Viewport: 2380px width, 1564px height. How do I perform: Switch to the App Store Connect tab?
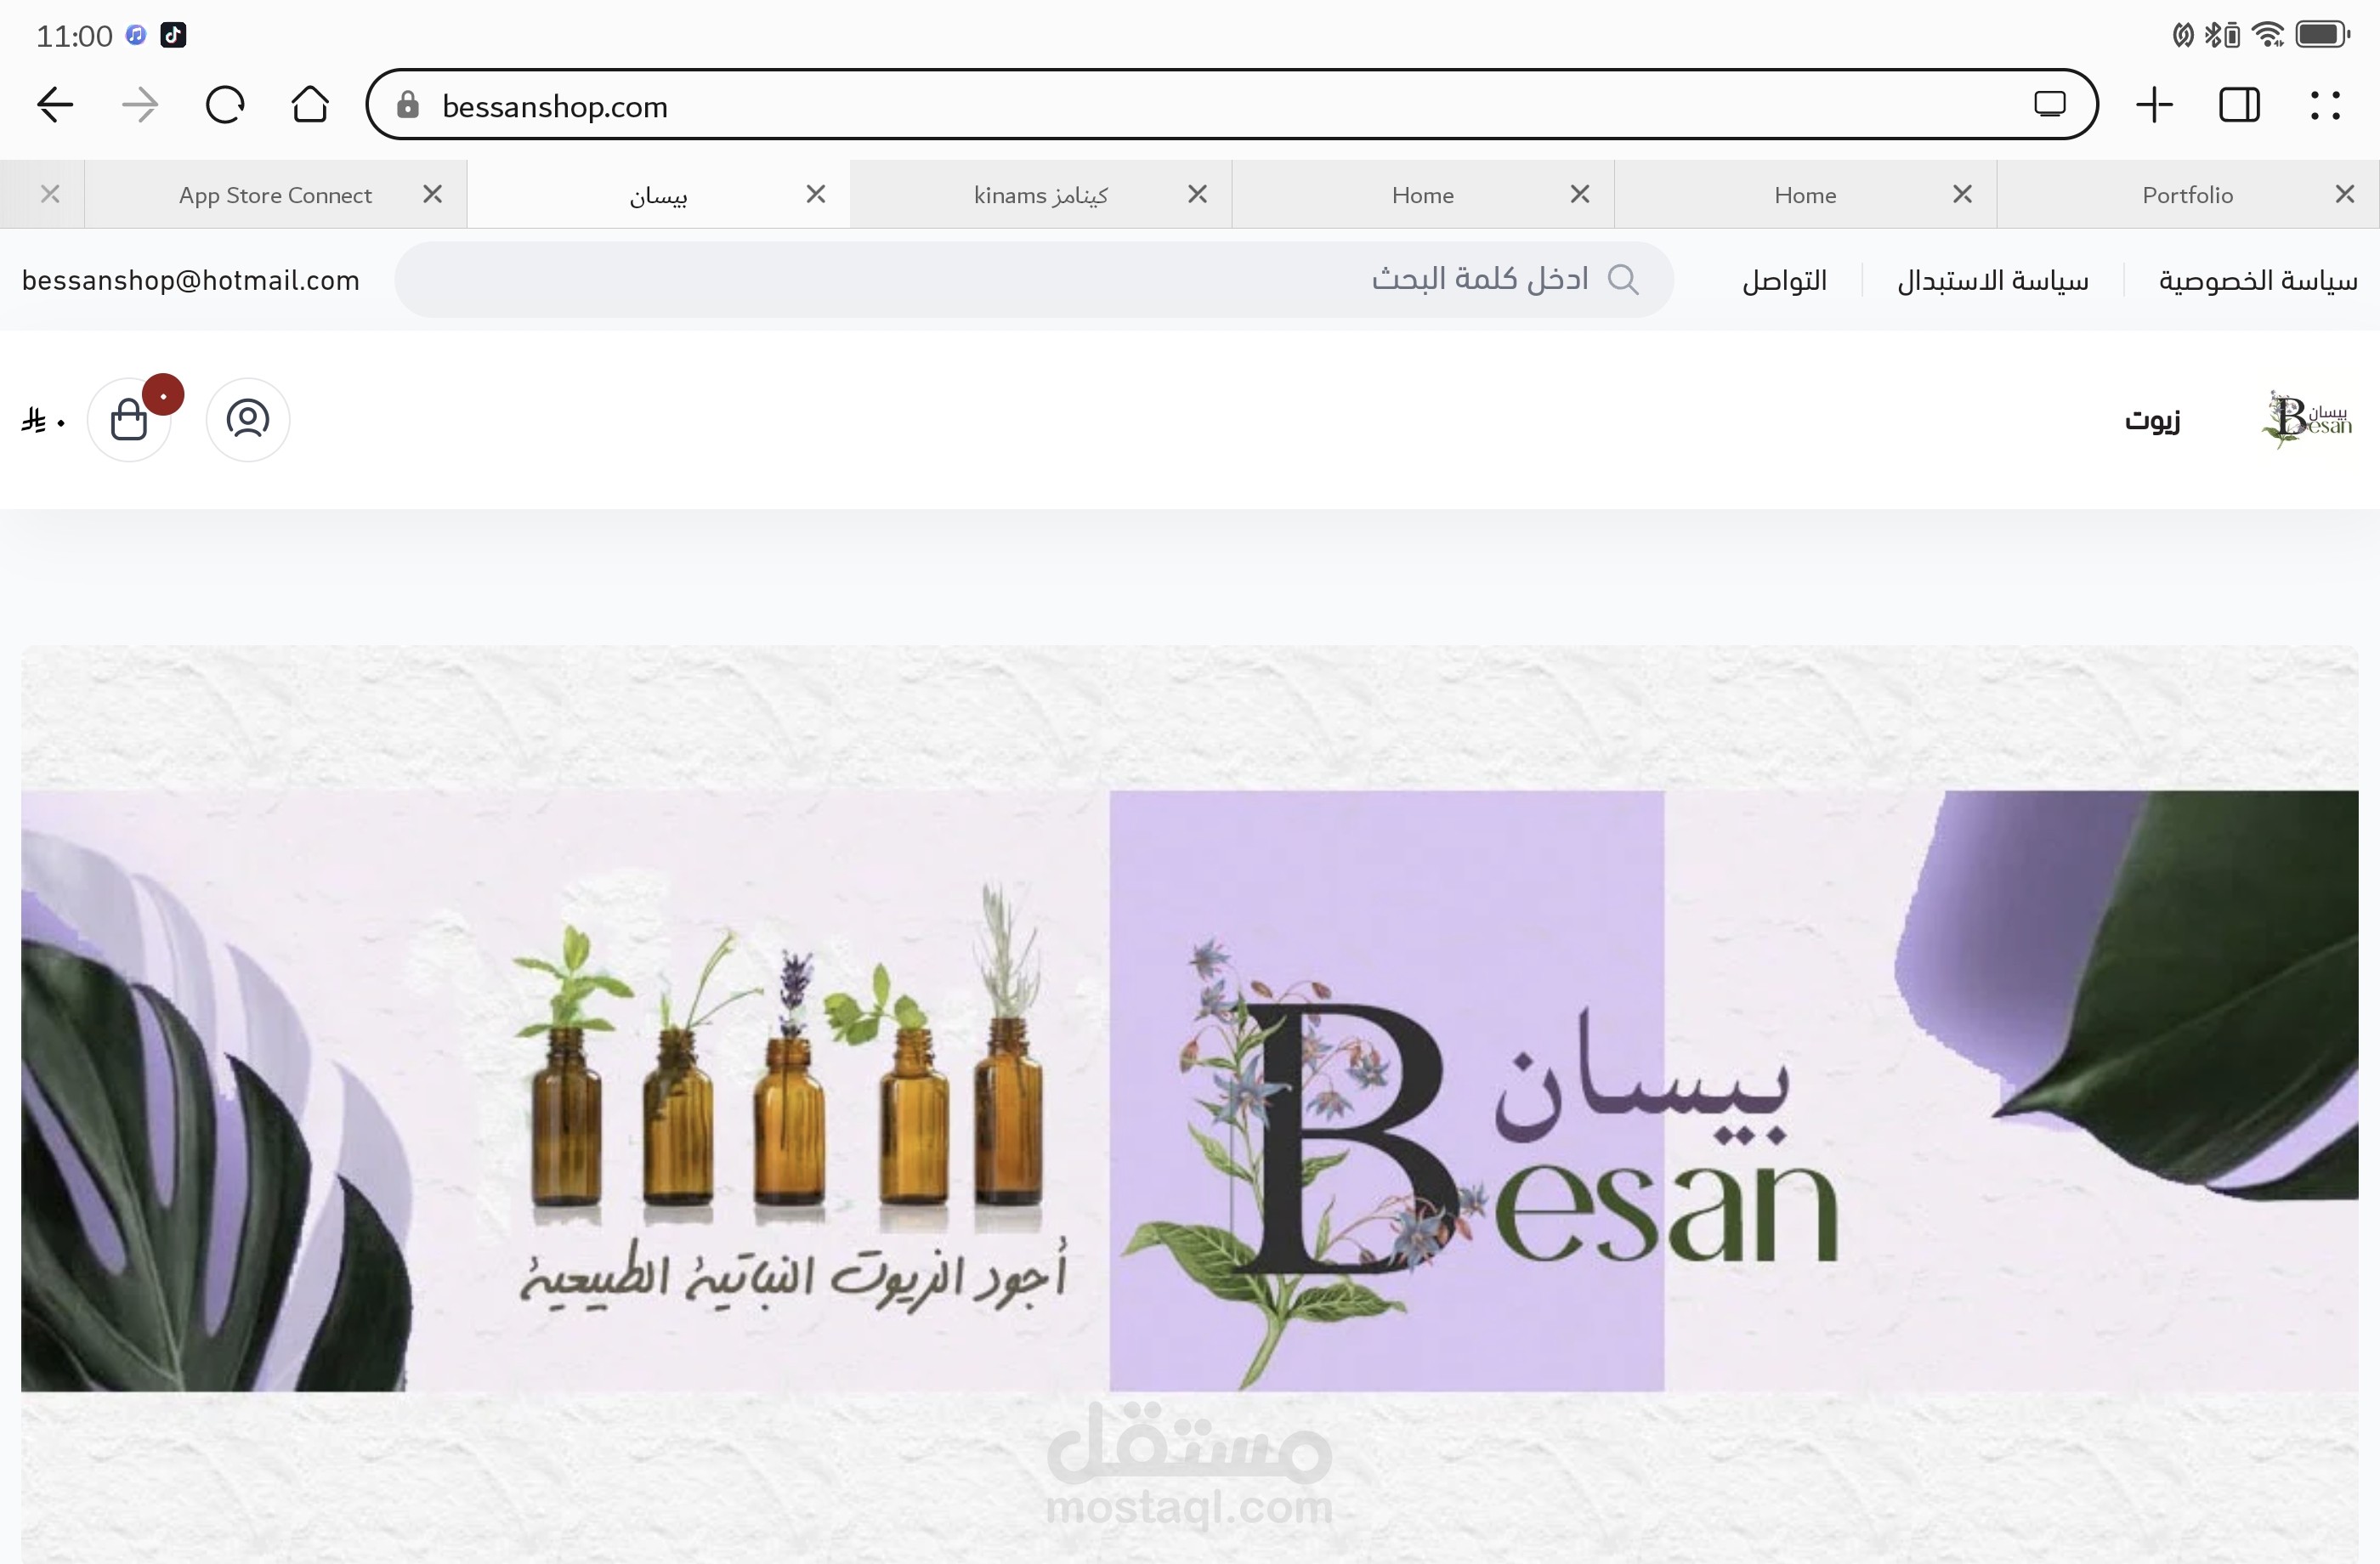tap(275, 195)
